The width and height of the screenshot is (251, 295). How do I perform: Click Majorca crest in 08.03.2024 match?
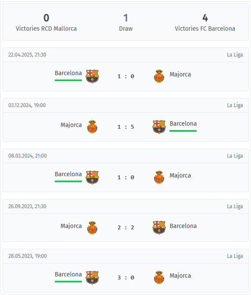coord(159,177)
